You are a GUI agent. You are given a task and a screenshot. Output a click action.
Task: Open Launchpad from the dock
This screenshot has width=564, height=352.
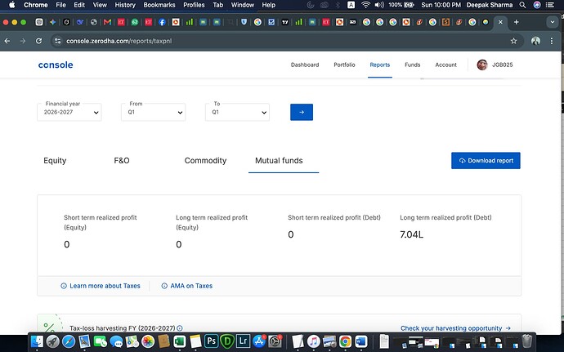tap(53, 341)
